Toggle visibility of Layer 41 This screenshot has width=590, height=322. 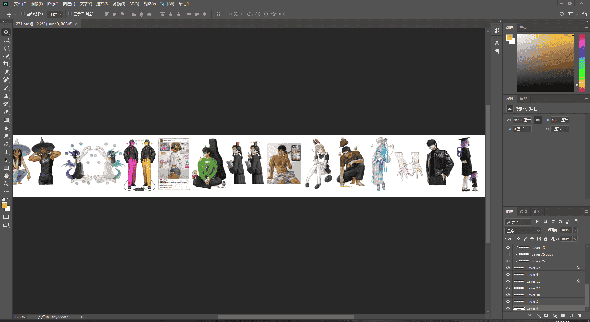[x=508, y=275]
